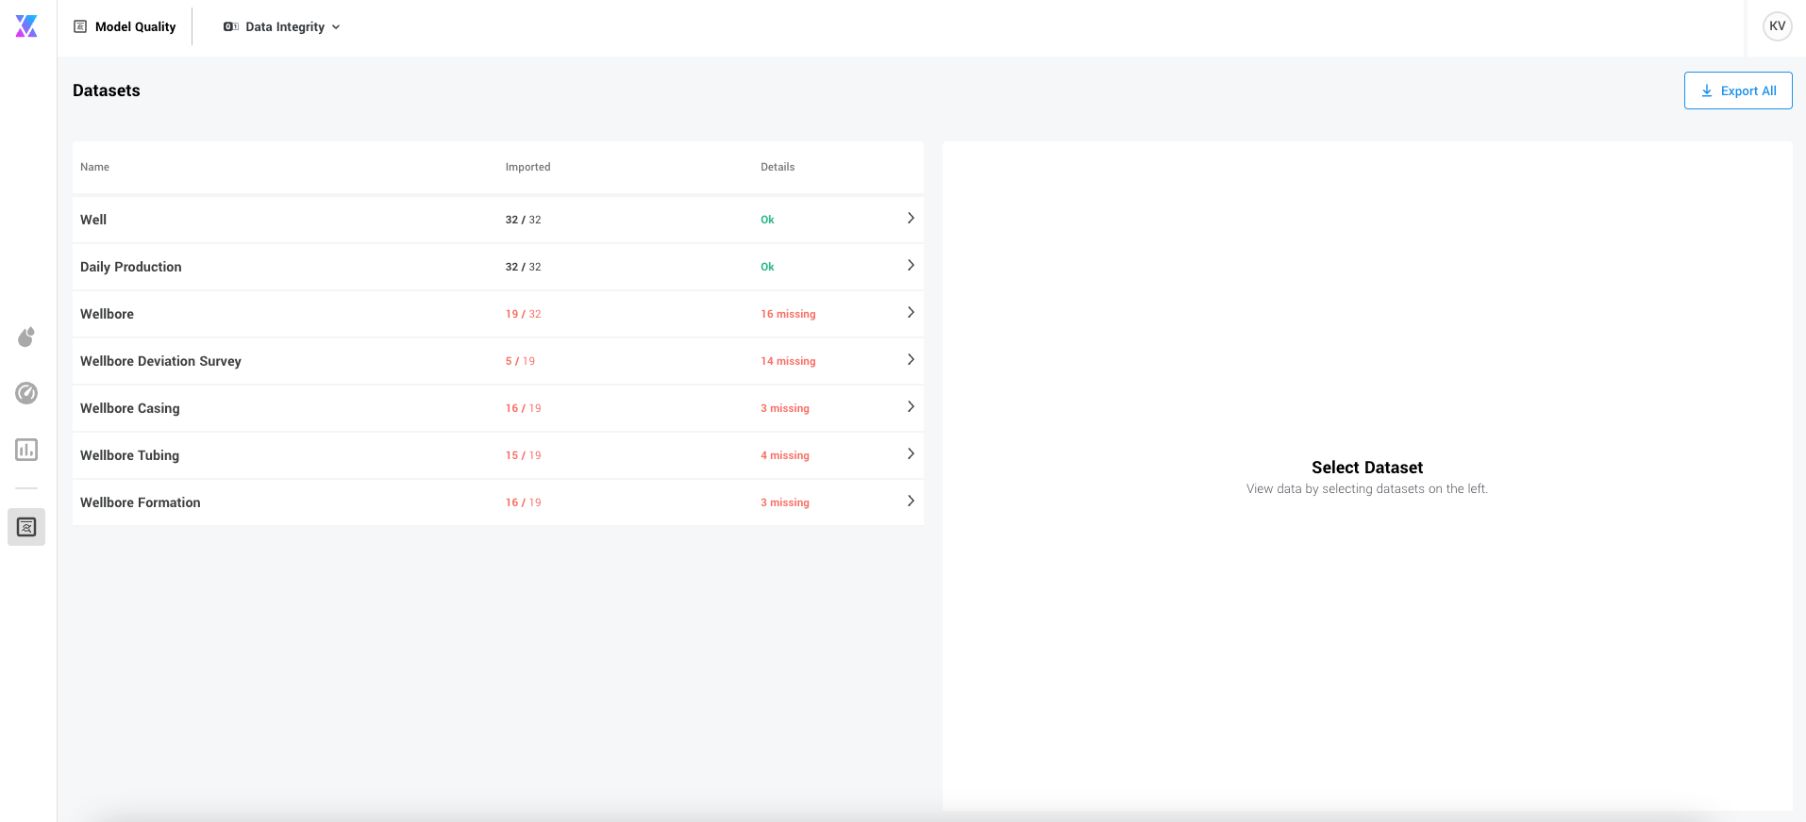1806x822 pixels.
Task: Select the Wellbore Formation dataset name
Action: (x=141, y=502)
